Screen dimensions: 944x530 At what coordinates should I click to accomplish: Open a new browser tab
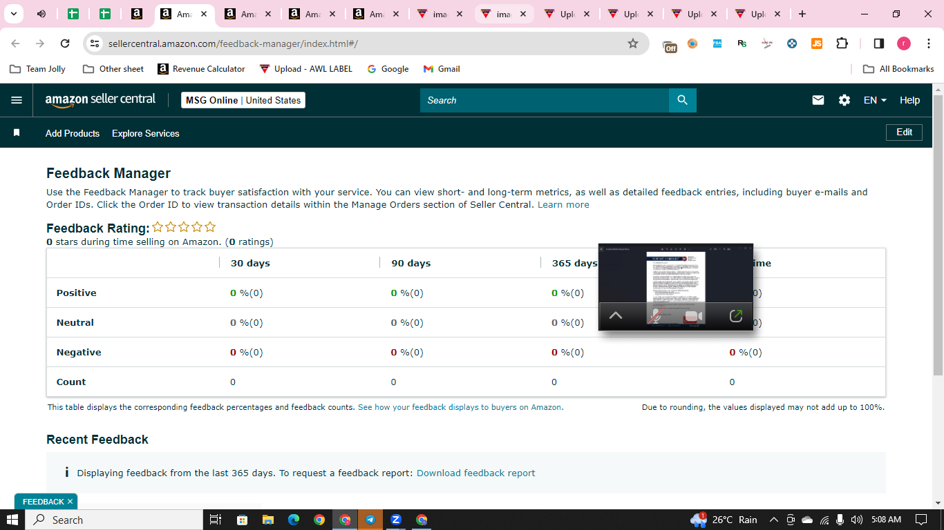802,14
